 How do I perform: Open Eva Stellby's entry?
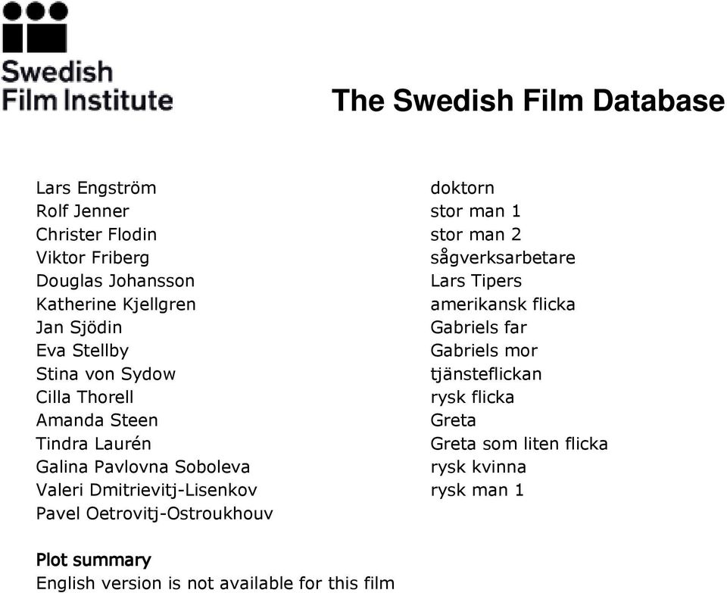83,351
